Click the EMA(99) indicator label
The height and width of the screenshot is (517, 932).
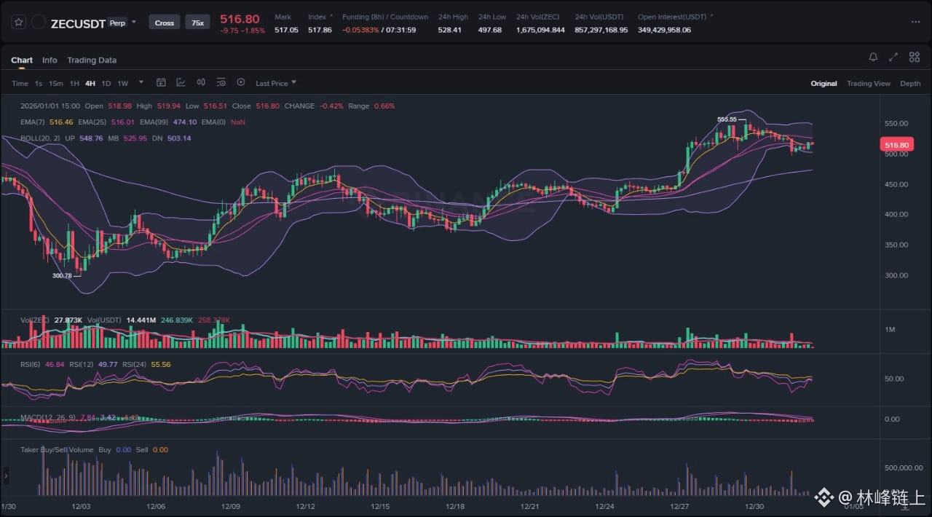pos(154,122)
